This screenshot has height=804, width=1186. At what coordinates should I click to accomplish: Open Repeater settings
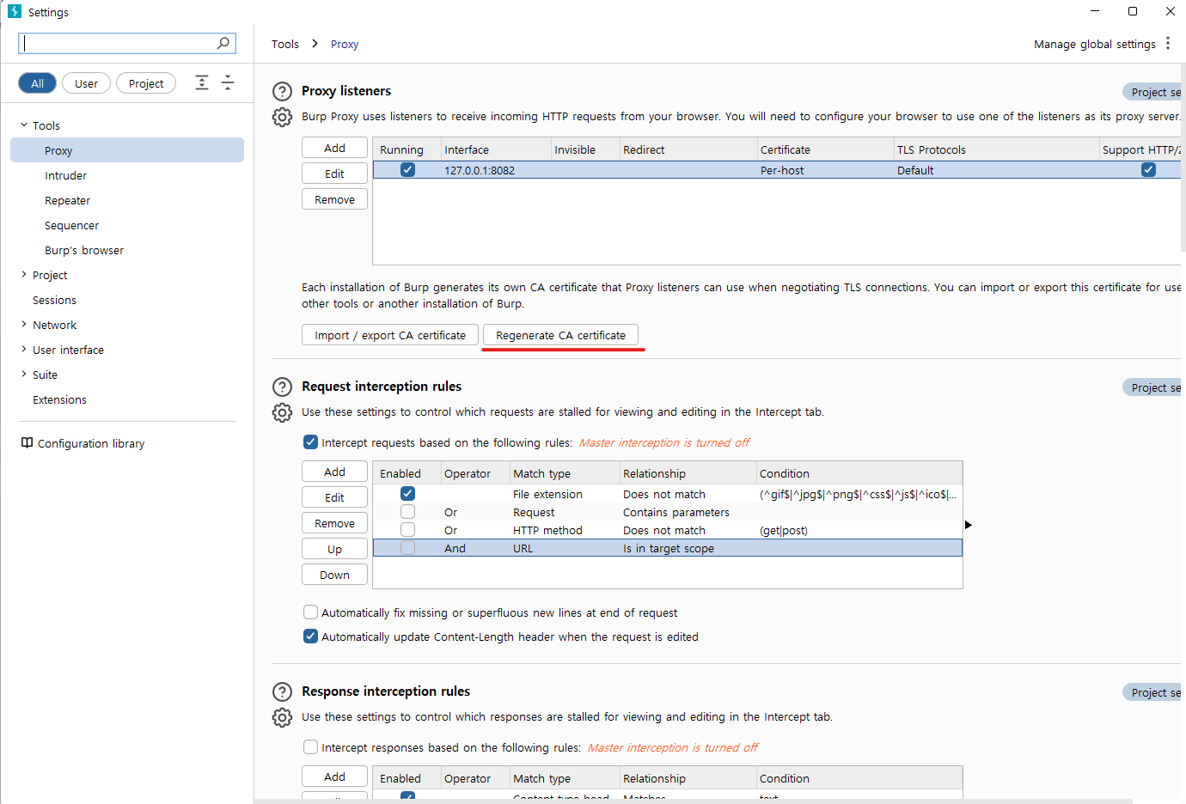pyautogui.click(x=68, y=200)
